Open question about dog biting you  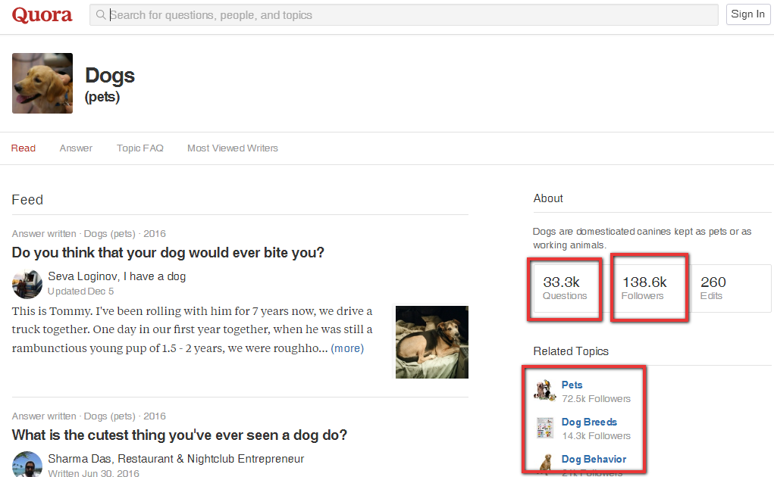click(x=168, y=253)
